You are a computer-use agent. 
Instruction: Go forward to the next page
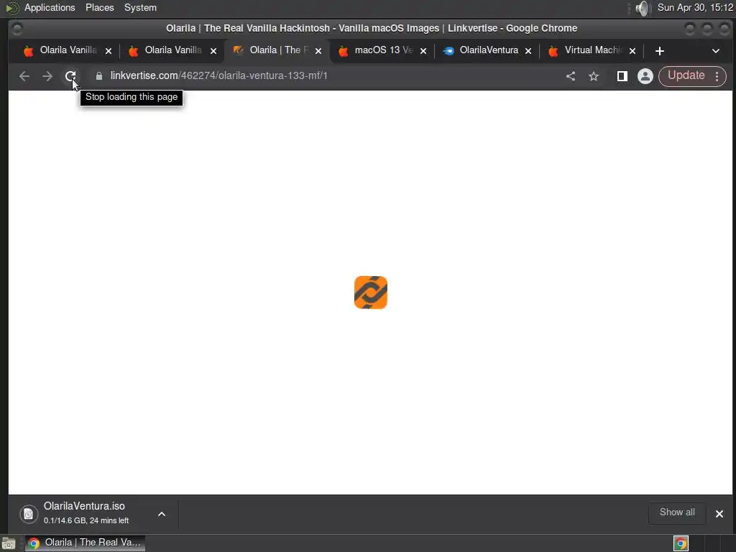click(x=47, y=76)
